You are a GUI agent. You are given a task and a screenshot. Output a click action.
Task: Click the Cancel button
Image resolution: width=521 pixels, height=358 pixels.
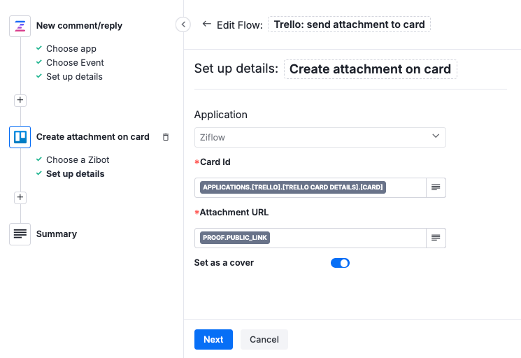pyautogui.click(x=264, y=339)
